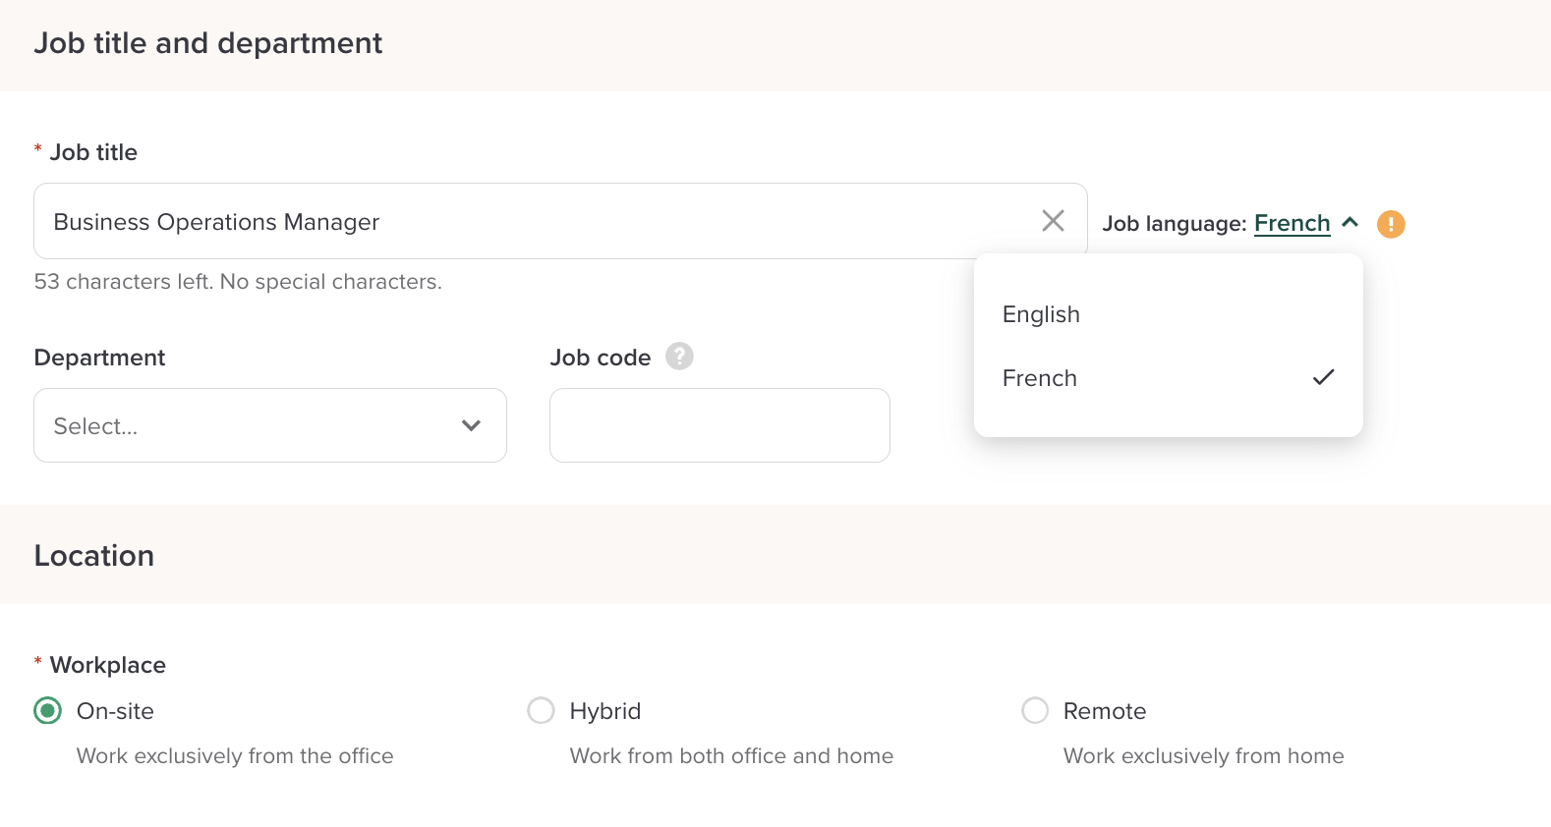Click "Work exclusively from home" description

[x=1203, y=756]
